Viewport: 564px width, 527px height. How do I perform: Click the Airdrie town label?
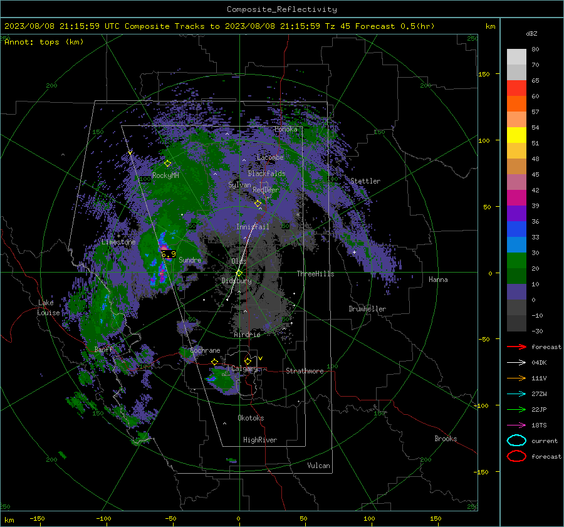(x=247, y=335)
